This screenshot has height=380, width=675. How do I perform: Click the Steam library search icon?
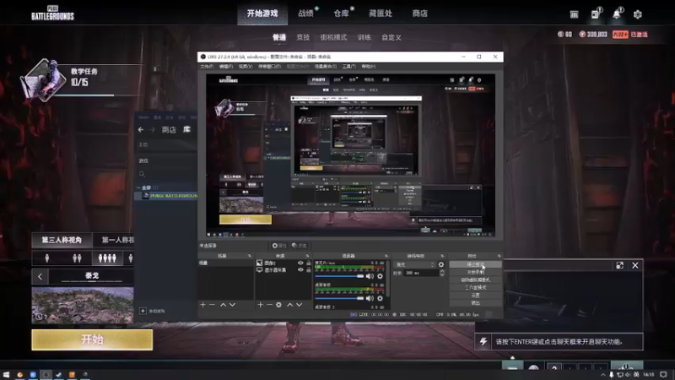[x=142, y=174]
